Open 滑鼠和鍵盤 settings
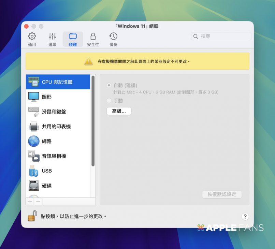 pyautogui.click(x=58, y=112)
